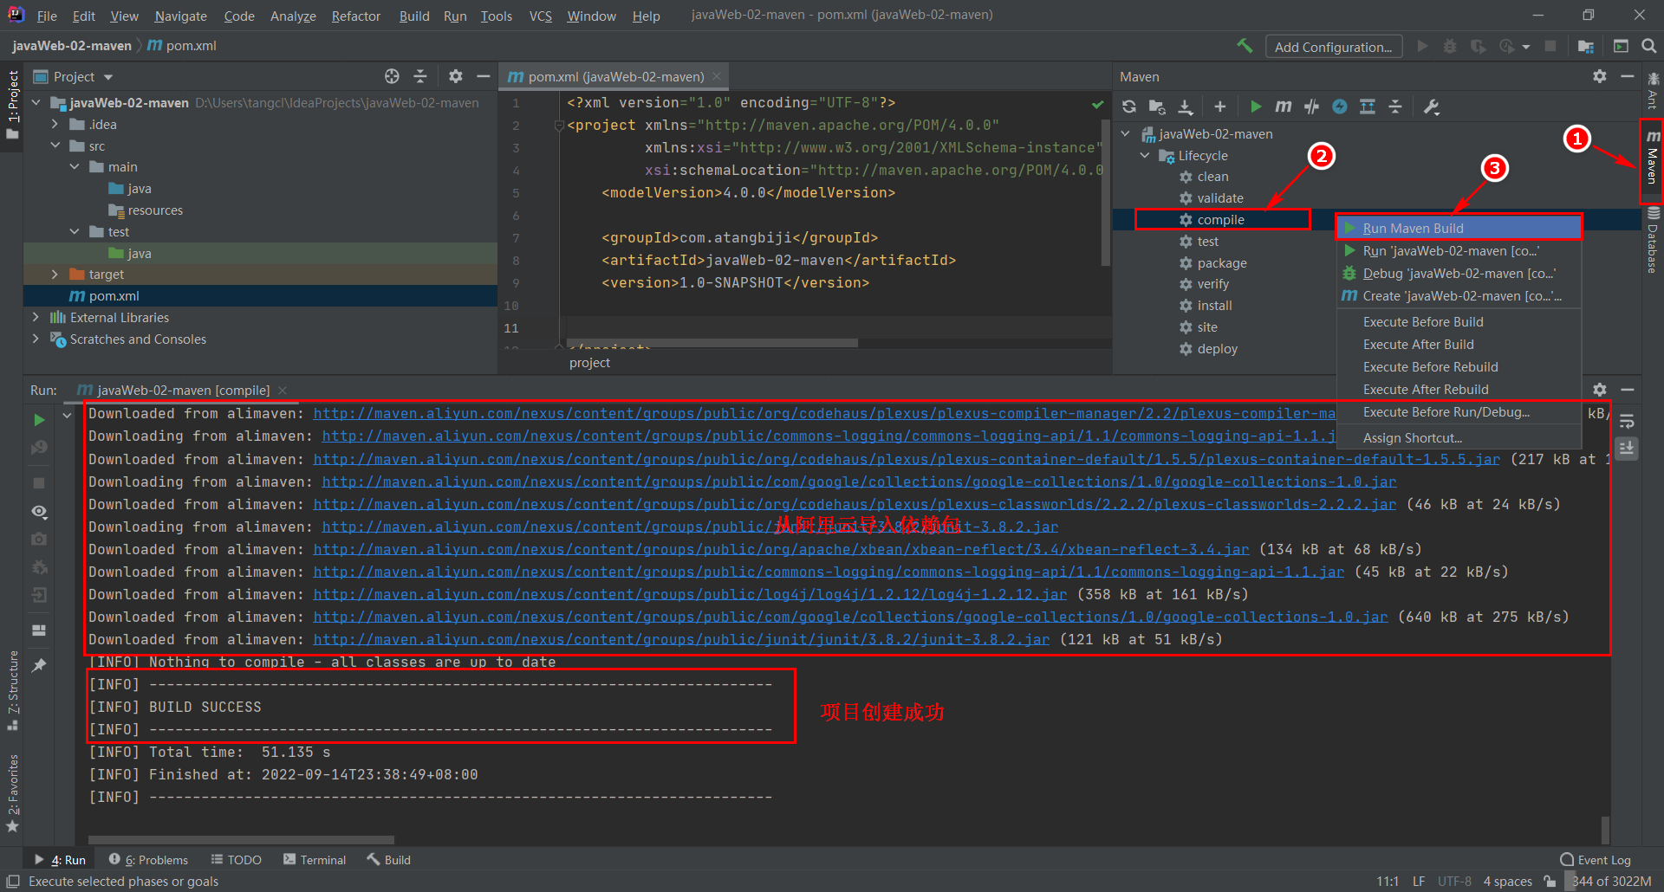Image resolution: width=1664 pixels, height=892 pixels.
Task: Collapse the src folder
Action: [55, 145]
